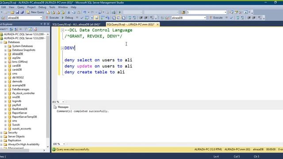Click Object Explorer connect server icon
This screenshot has width=283, height=159.
(x=11, y=29)
